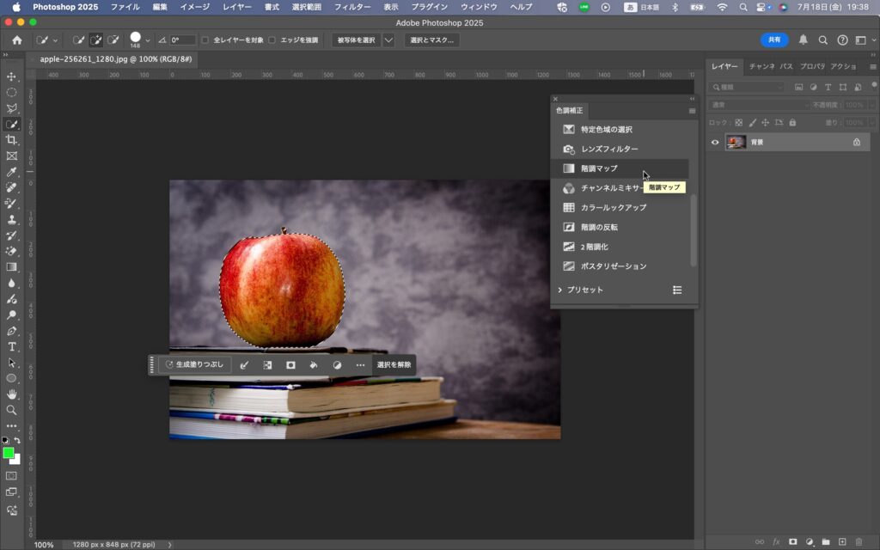
Task: Open the workspace switcher dropdown
Action: point(865,40)
